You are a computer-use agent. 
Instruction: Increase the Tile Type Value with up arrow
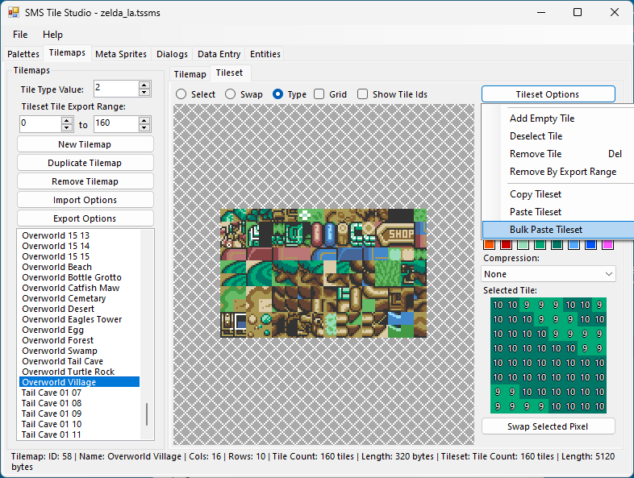tap(144, 85)
